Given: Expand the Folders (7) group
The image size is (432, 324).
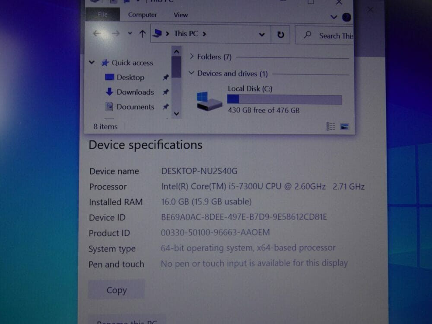Looking at the screenshot, I should coord(192,57).
